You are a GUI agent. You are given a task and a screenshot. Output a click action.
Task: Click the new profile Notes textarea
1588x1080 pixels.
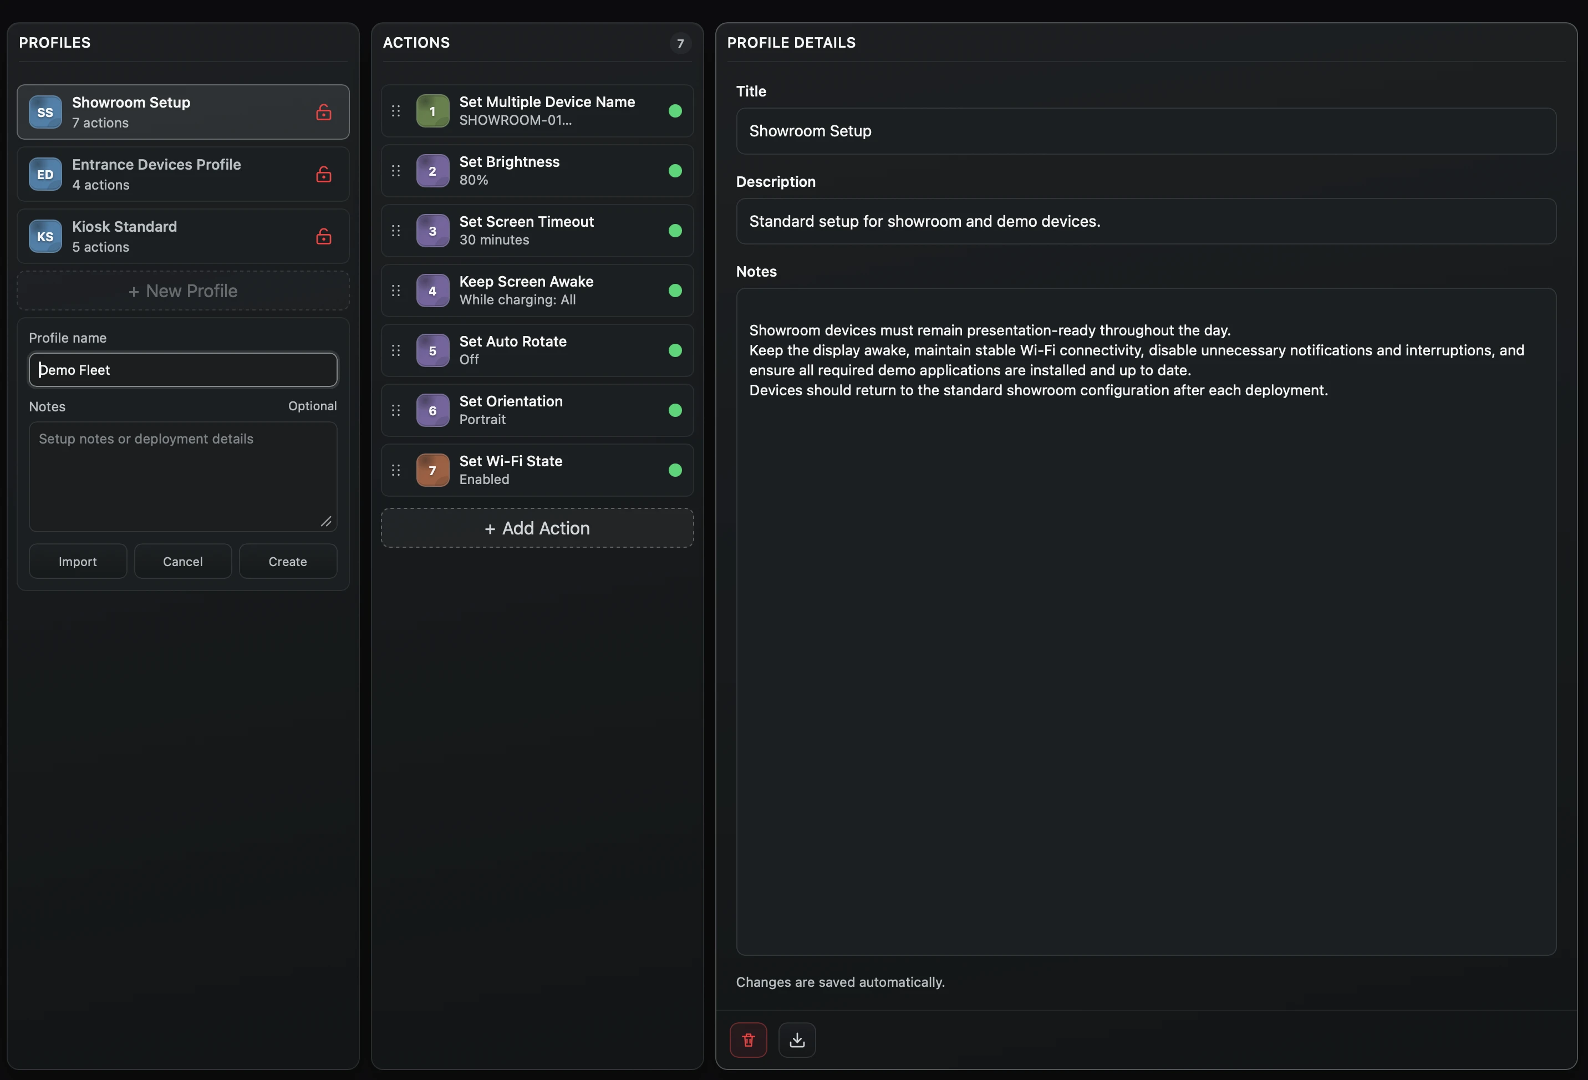pyautogui.click(x=183, y=477)
